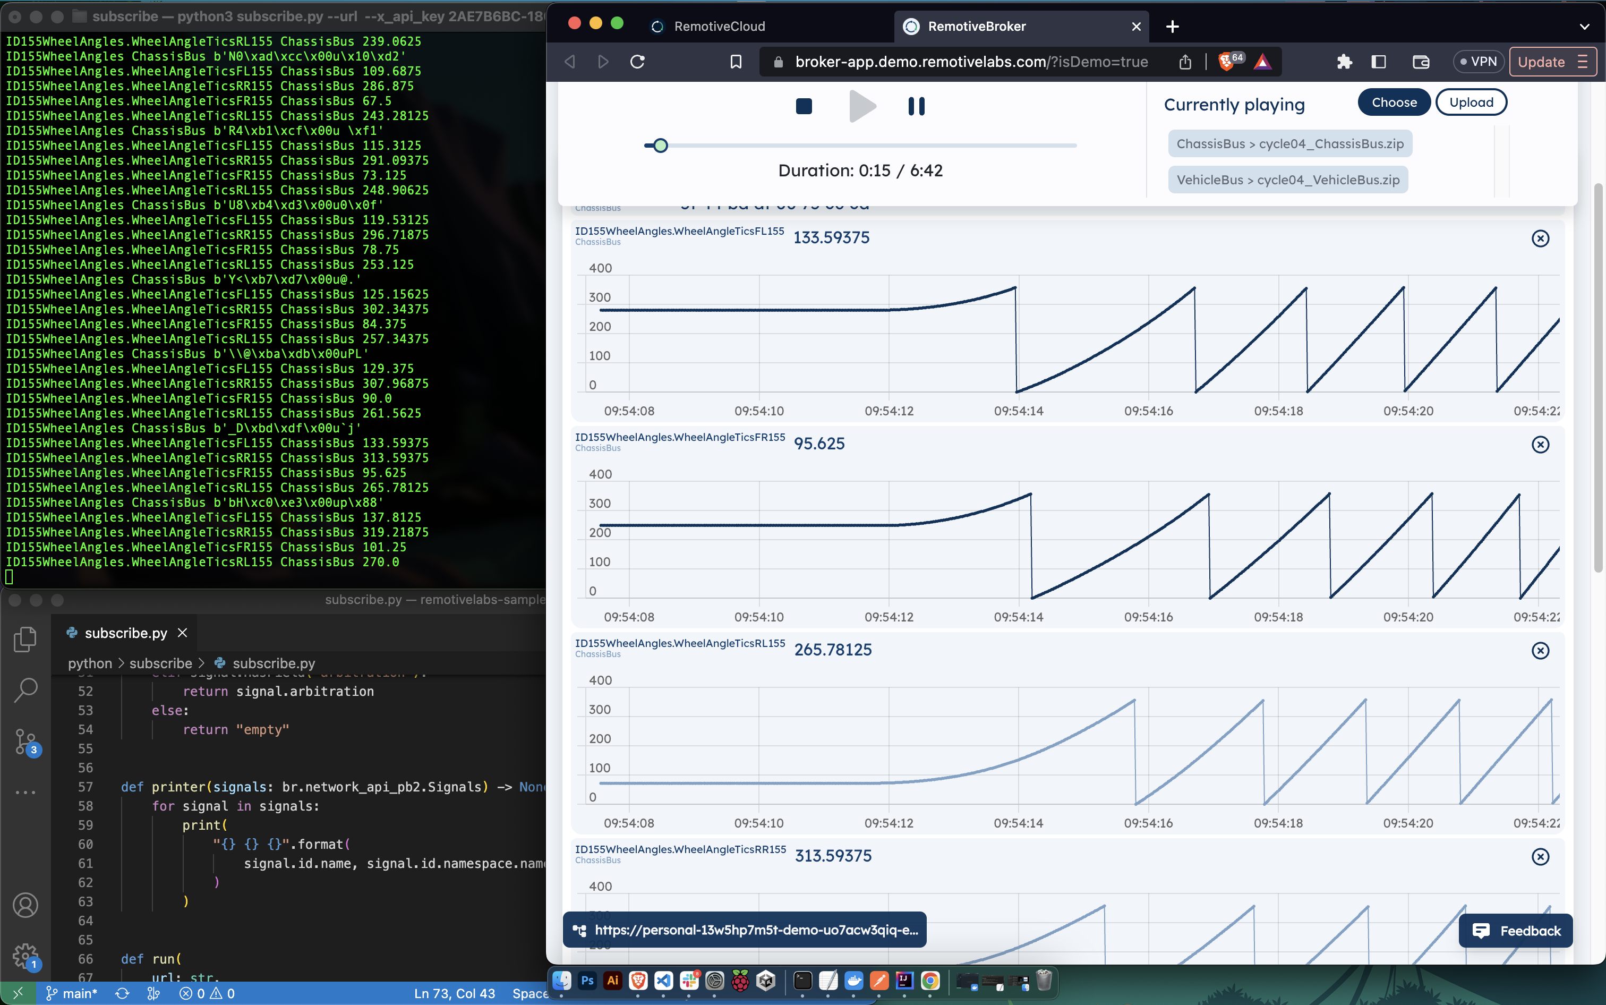Open browser Extensions puzzle icon

[1344, 62]
